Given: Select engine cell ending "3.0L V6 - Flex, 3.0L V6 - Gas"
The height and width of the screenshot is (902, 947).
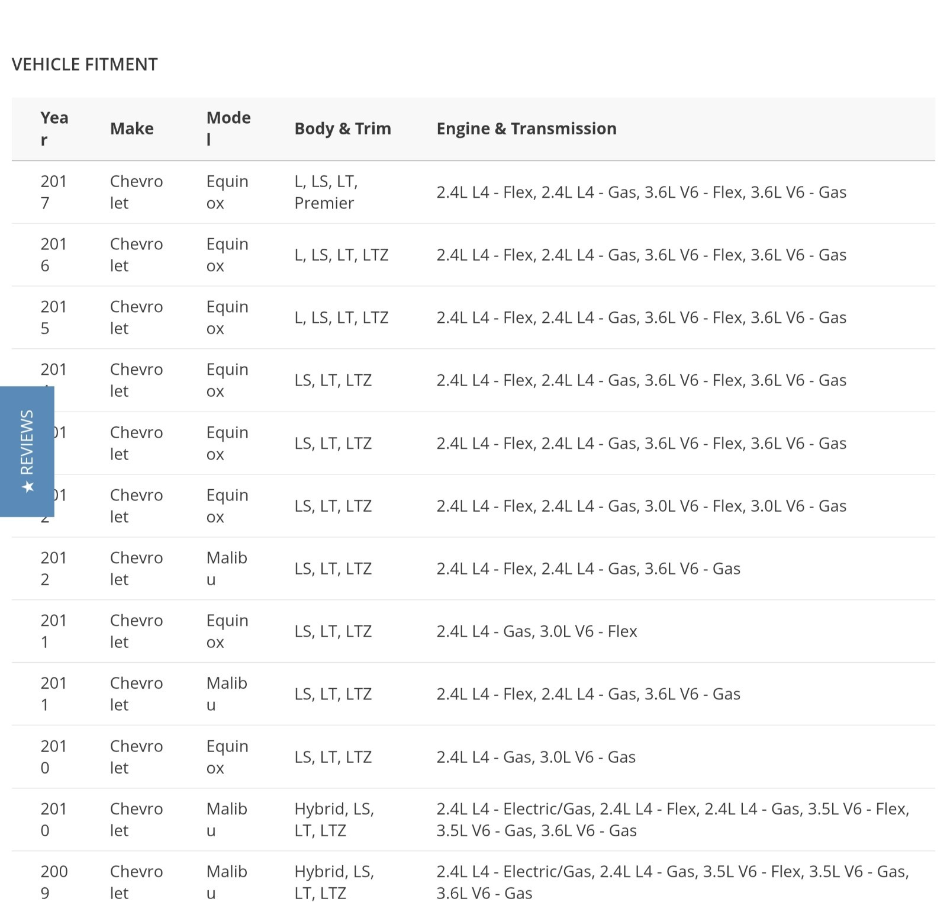Looking at the screenshot, I should (x=641, y=506).
